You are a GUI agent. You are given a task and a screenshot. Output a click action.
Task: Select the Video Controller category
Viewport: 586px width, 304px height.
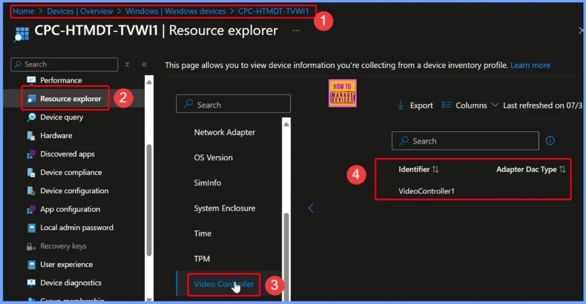(224, 284)
